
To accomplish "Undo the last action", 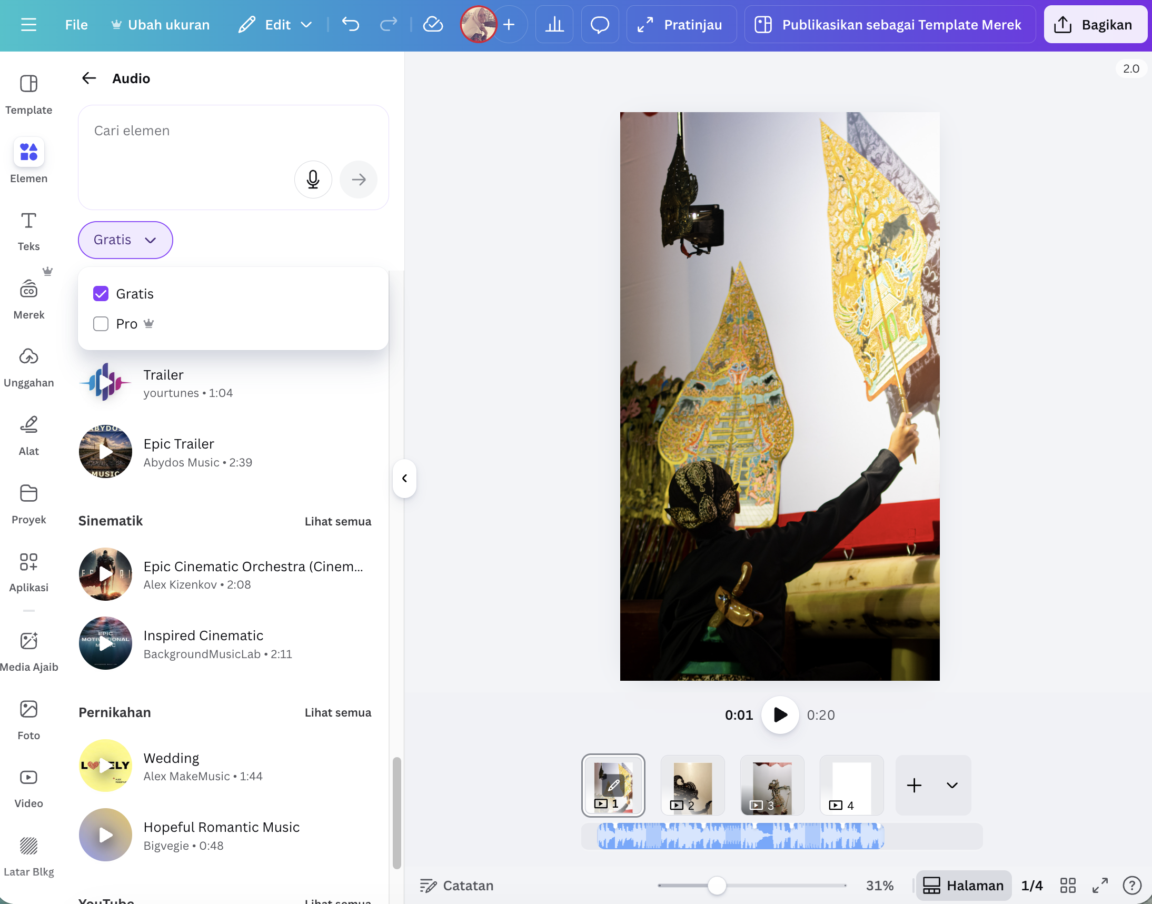I will click(x=350, y=25).
